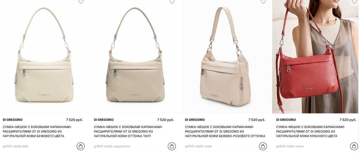Open the red bag product title
This screenshot has height=153, width=359.
point(311,132)
